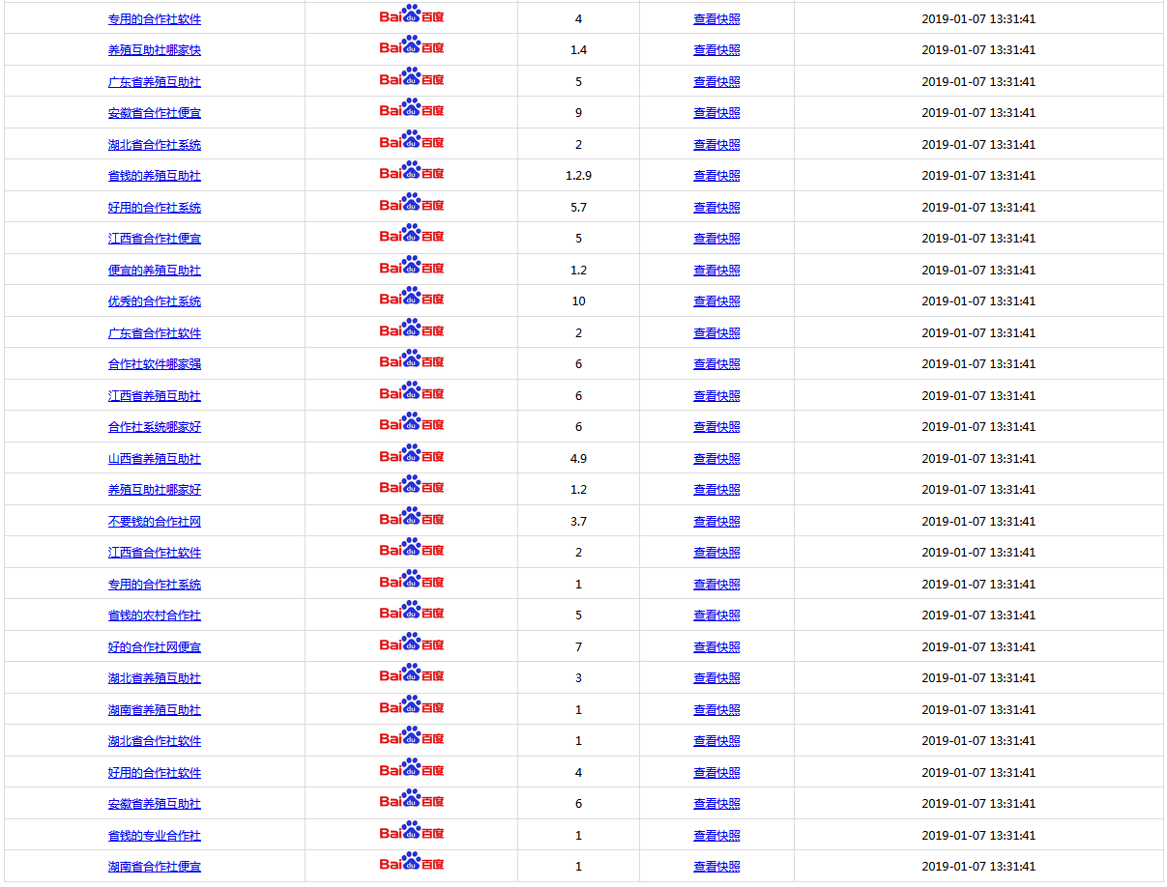Image resolution: width=1167 pixels, height=887 pixels.
Task: Click the Baidu logo in 湖南省养殖互助社 row
Action: point(412,706)
